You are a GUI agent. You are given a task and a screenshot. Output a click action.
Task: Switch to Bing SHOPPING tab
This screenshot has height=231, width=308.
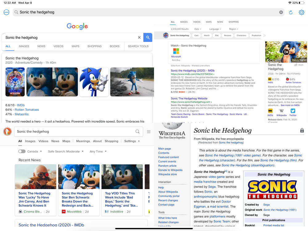[233, 22]
